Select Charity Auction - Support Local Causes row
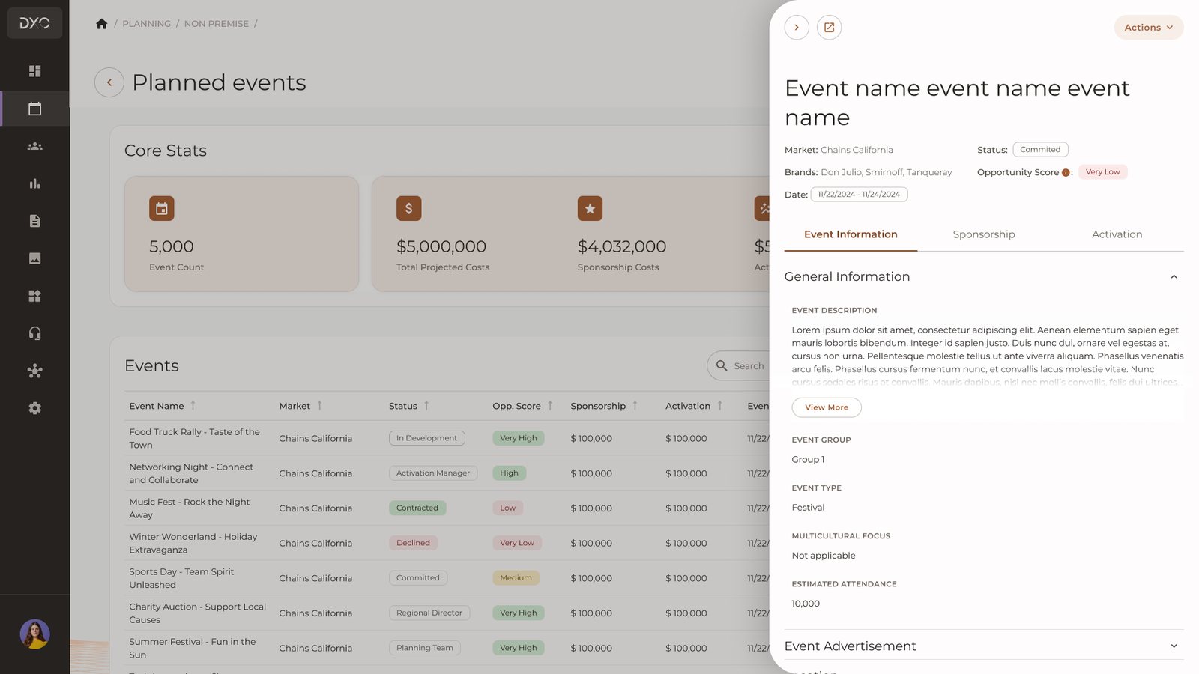This screenshot has width=1199, height=674. (447, 613)
